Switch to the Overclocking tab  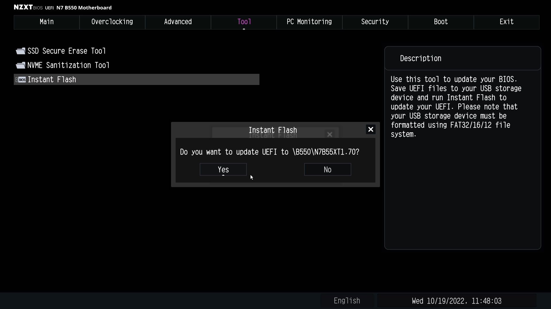[x=112, y=22]
